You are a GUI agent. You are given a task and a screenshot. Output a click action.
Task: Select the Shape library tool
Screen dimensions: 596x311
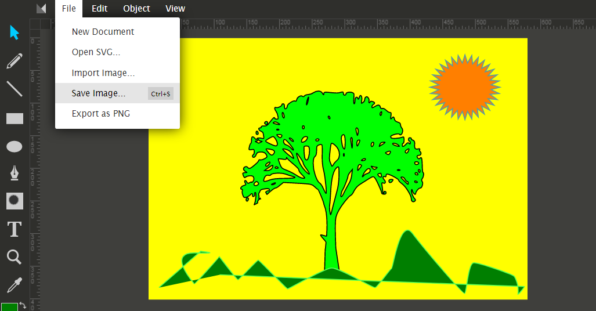[15, 201]
